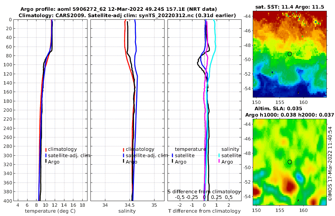Click the IMOS timestamp copyright text
This screenshot has height=216, width=335.
[x=330, y=163]
